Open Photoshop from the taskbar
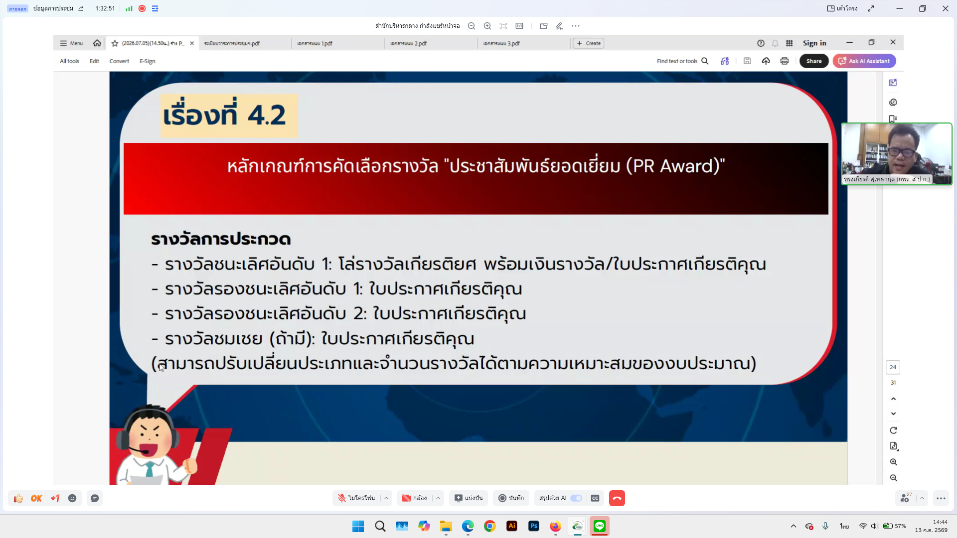 [534, 526]
